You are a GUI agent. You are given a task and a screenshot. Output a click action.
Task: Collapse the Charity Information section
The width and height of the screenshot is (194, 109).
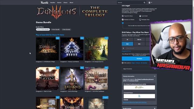pyautogui.click(x=155, y=76)
